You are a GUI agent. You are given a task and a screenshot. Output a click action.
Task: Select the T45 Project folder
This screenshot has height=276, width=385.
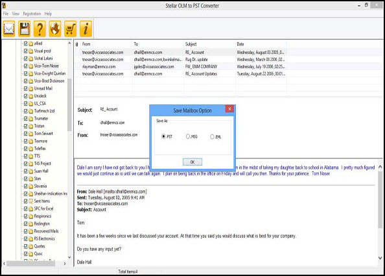[x=43, y=164]
